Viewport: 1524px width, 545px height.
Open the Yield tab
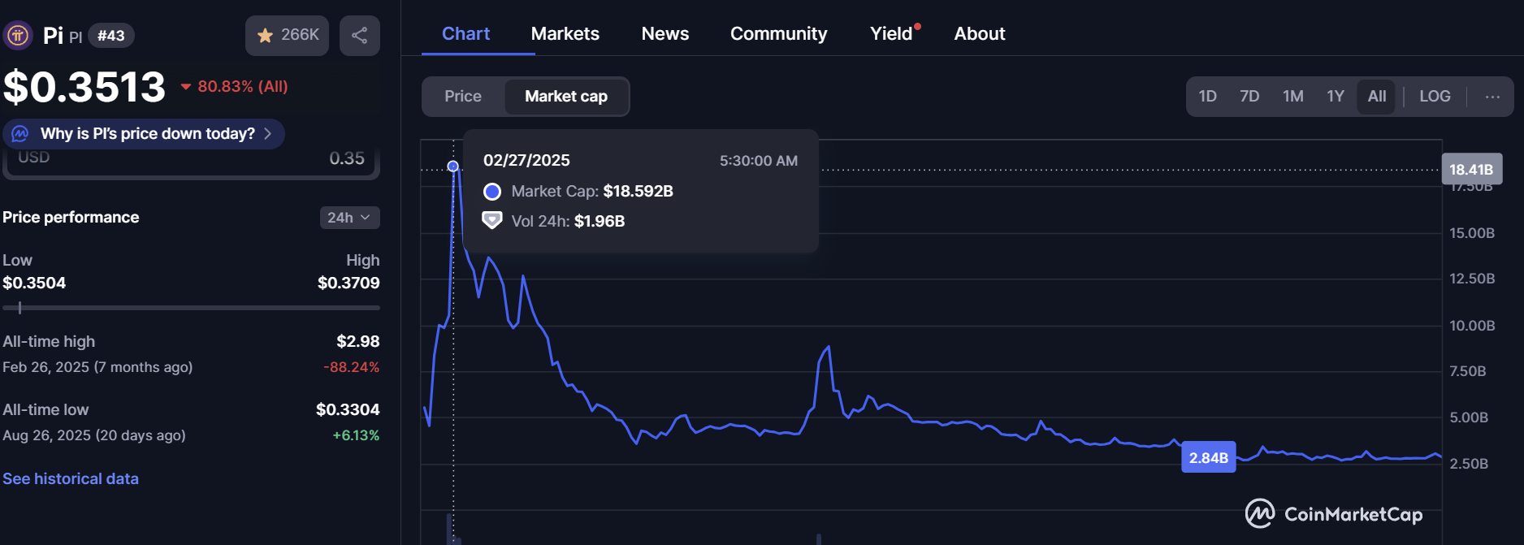click(891, 34)
